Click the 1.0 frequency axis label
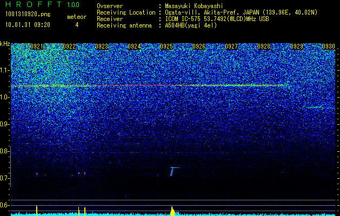The width and height of the screenshot is (340, 216). point(5,97)
